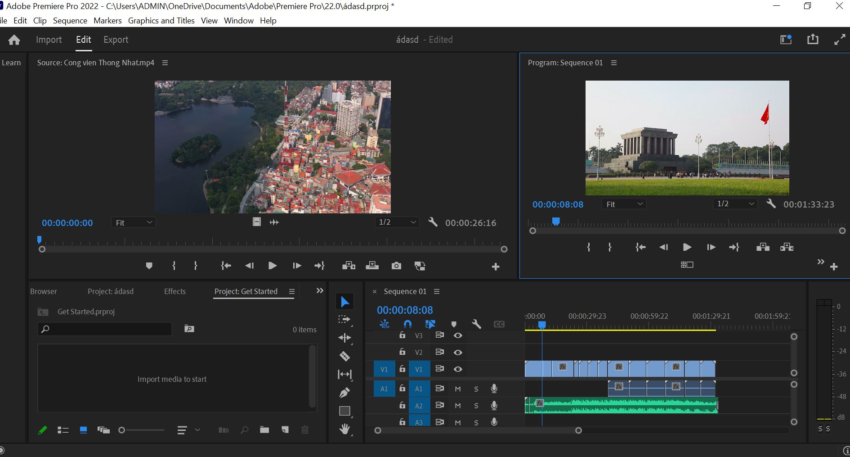Hide track V1 output eye
This screenshot has height=457, width=850.
click(x=458, y=369)
